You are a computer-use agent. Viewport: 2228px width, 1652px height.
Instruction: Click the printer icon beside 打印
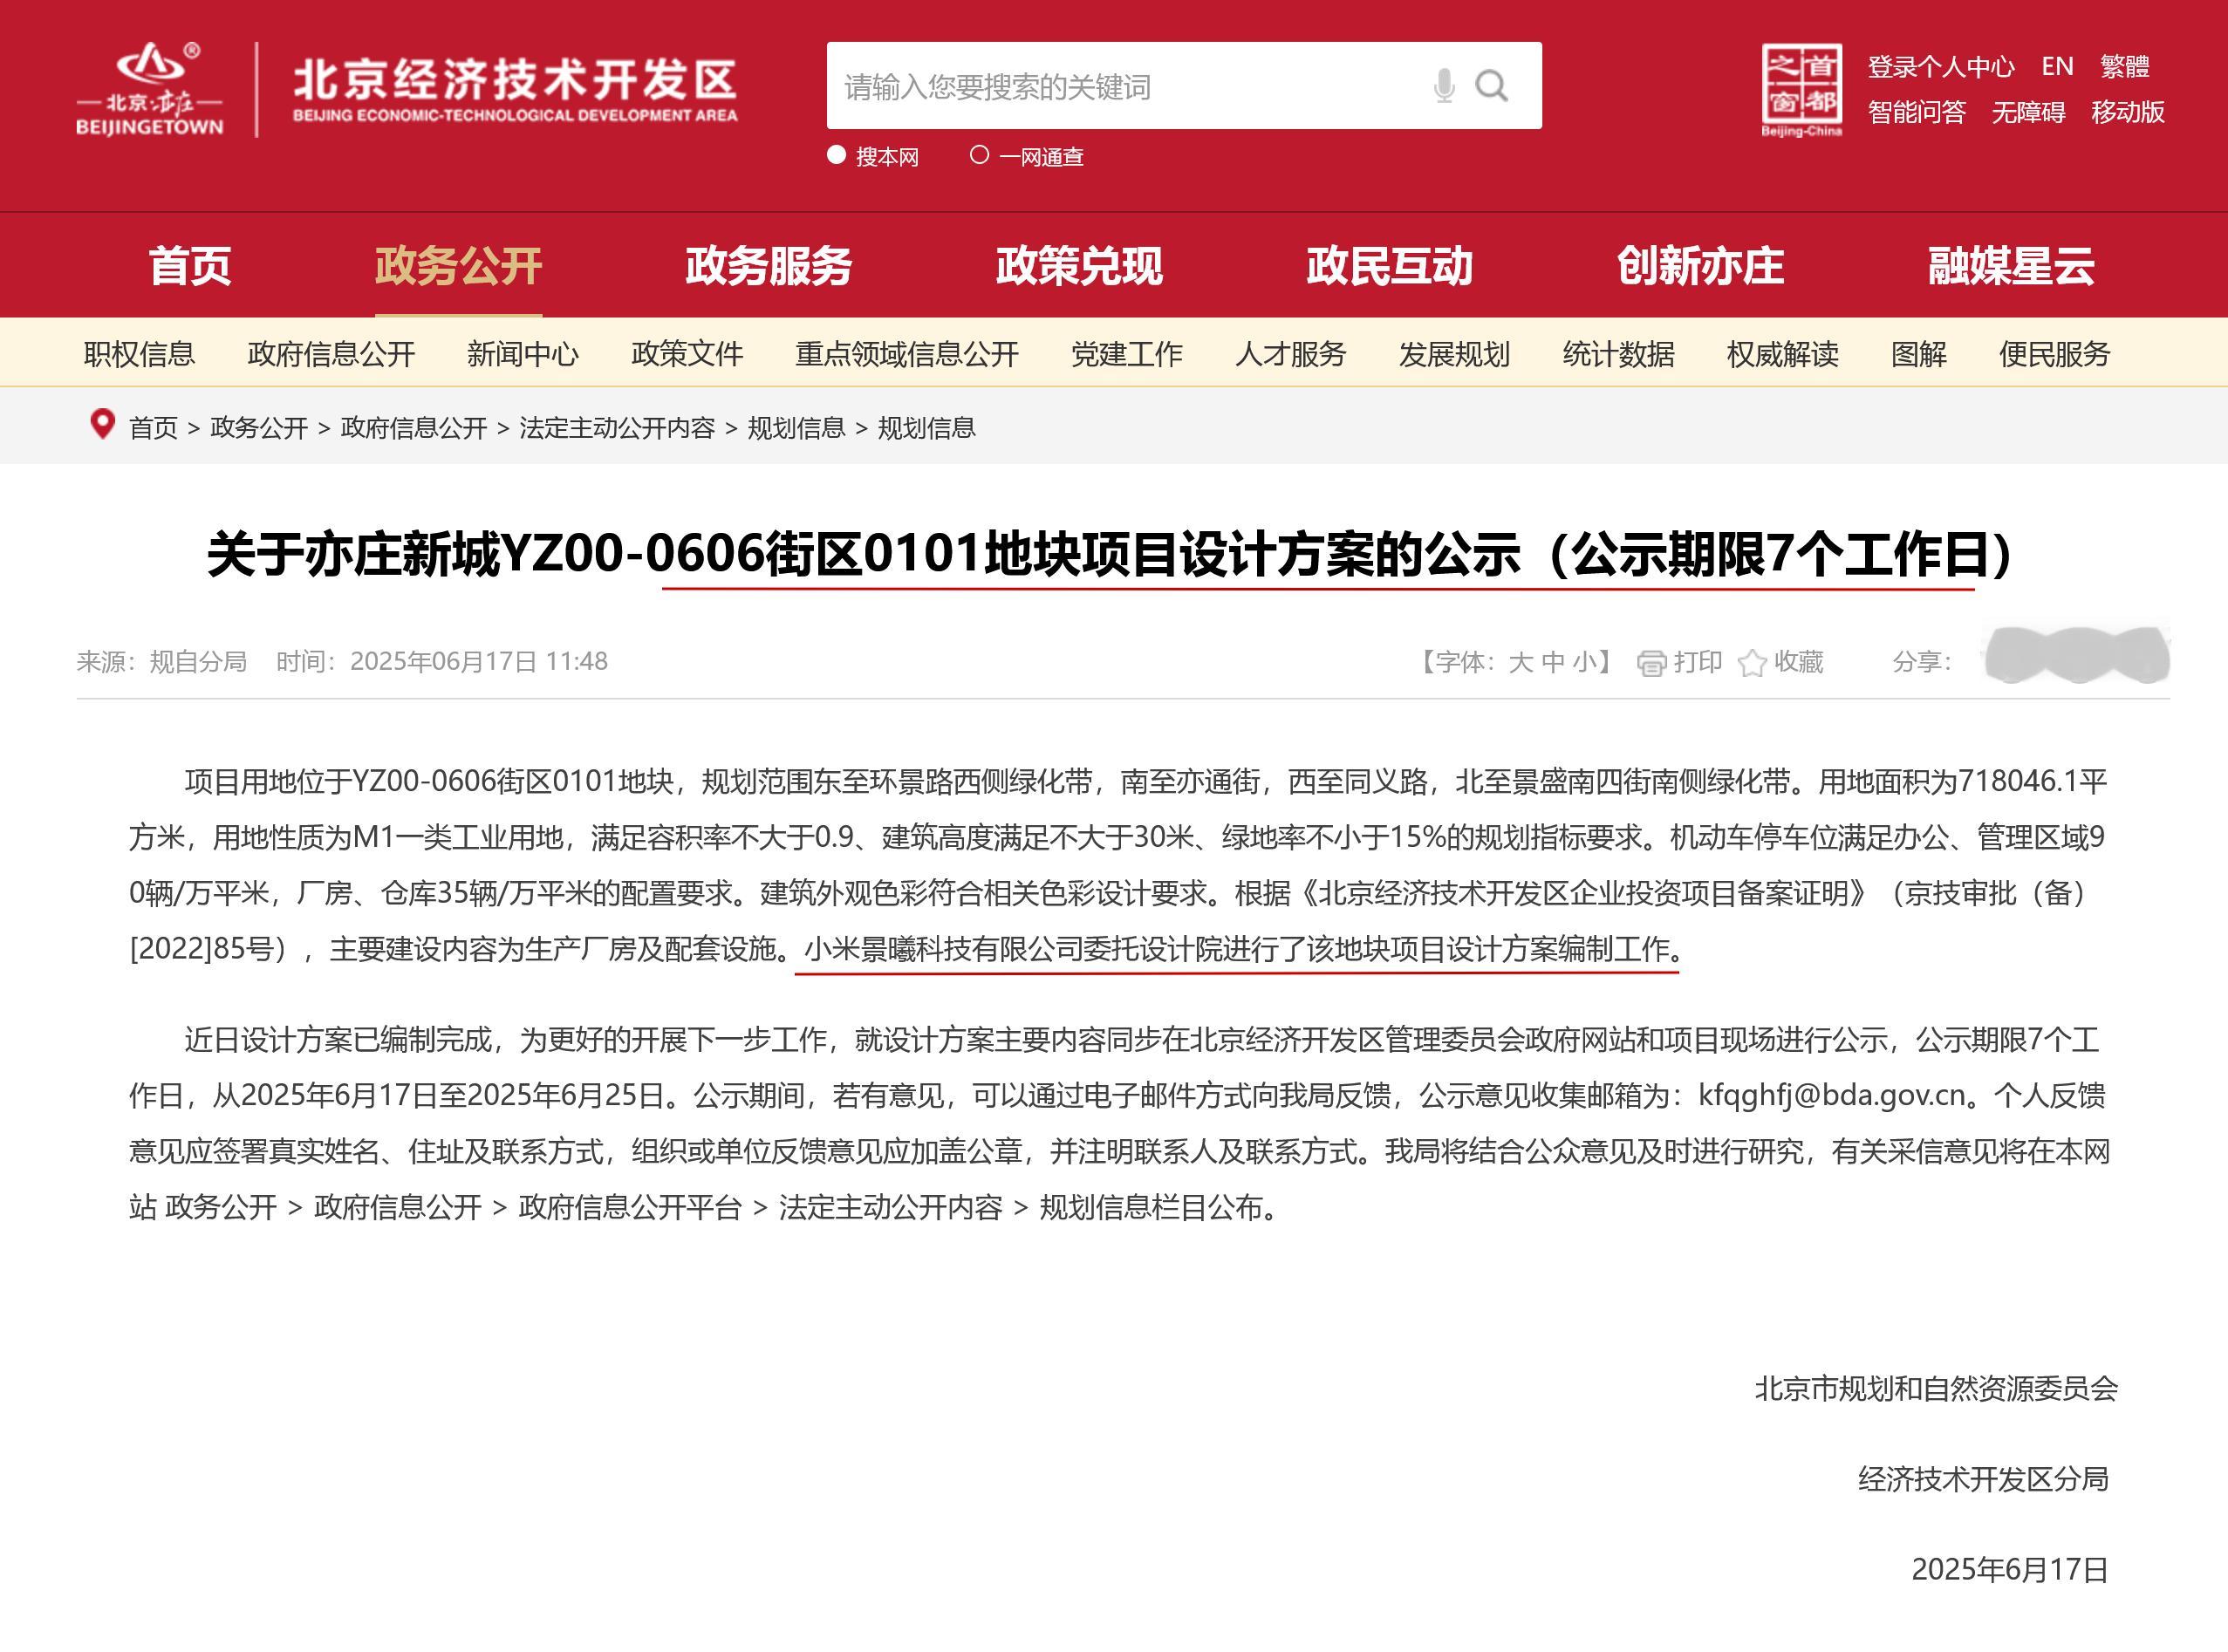[1651, 662]
